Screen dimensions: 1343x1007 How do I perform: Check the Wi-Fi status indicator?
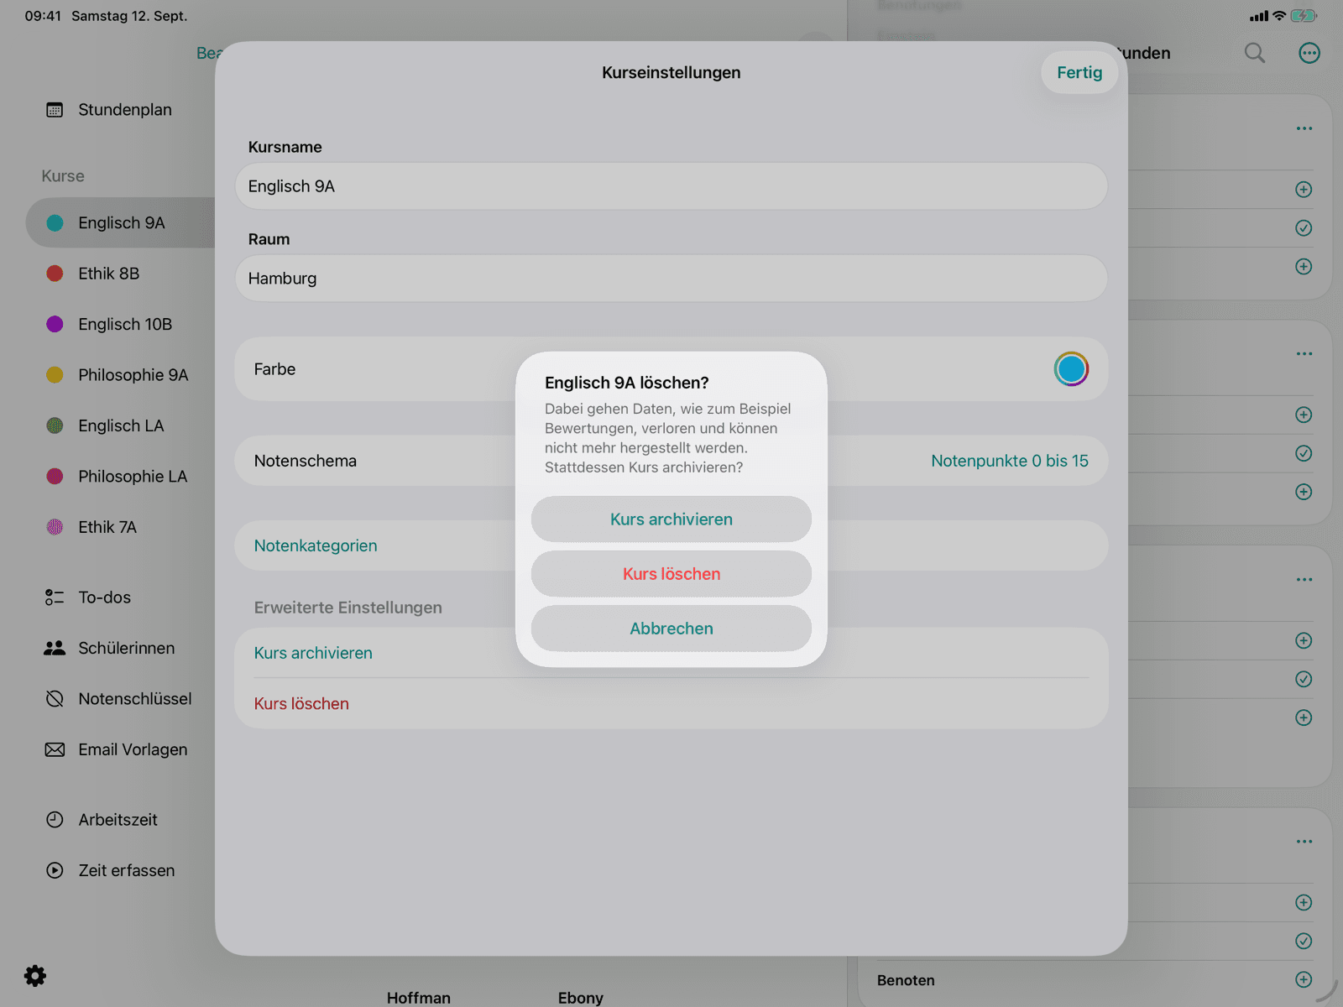tap(1279, 16)
